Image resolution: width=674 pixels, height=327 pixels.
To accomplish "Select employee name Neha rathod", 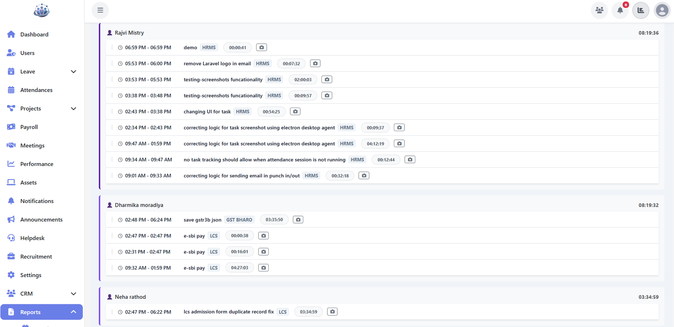I will [x=130, y=297].
